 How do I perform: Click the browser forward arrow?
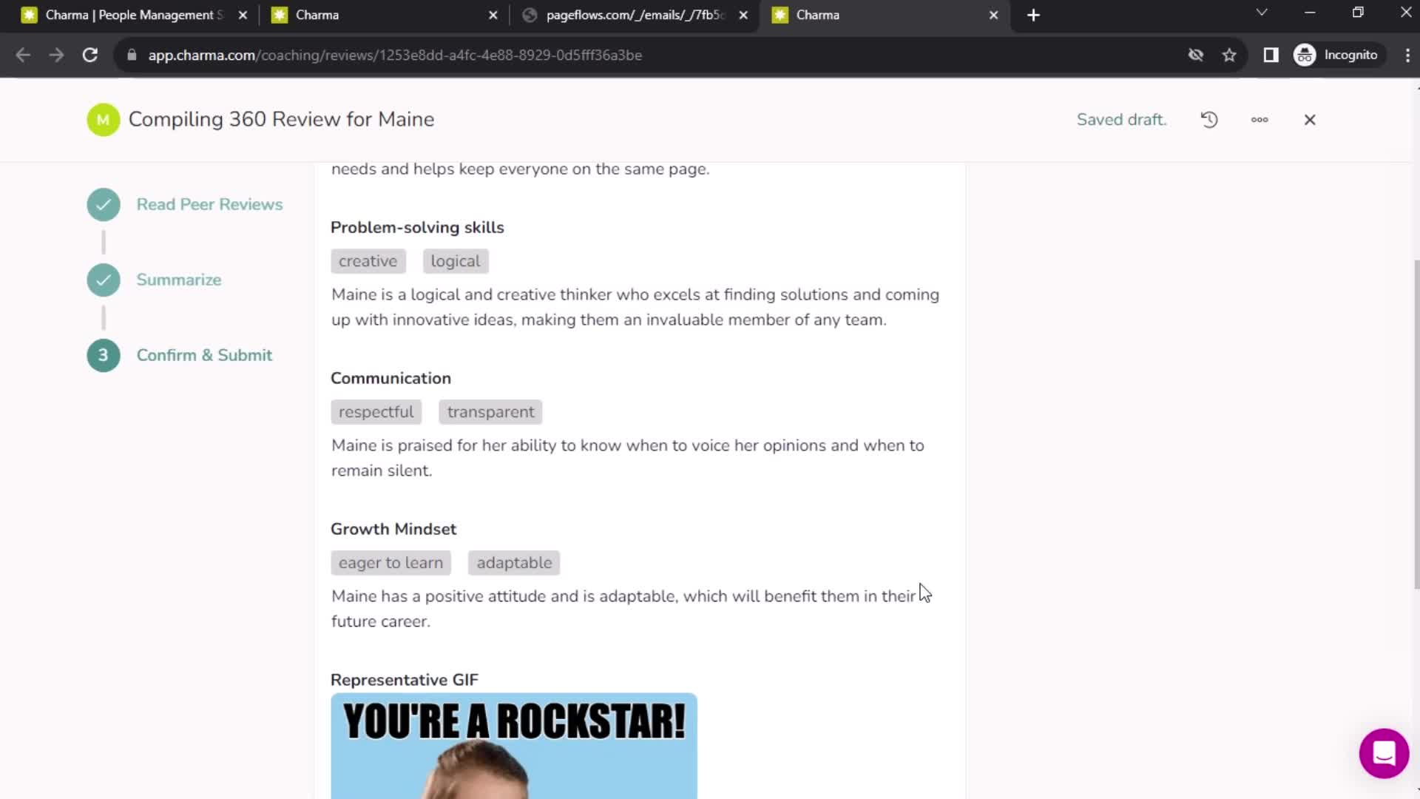click(x=56, y=55)
